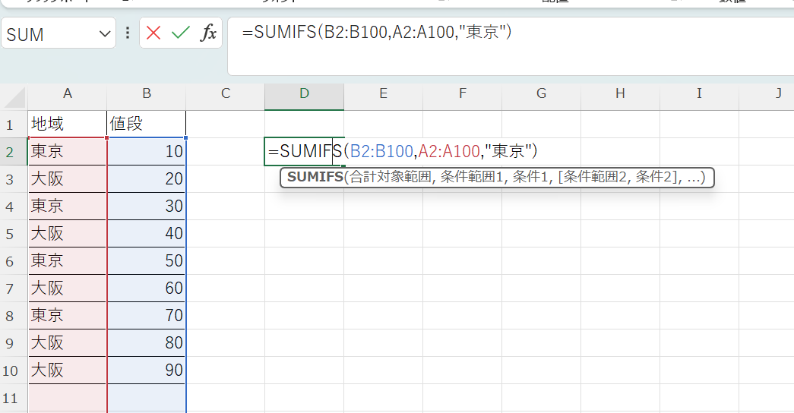Click the cell containing value 90

pos(147,370)
